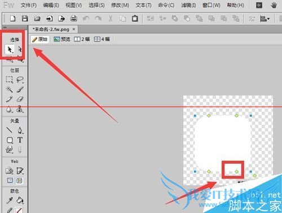Open the 修改(M) menu
This screenshot has width=282, height=213.
120,5
